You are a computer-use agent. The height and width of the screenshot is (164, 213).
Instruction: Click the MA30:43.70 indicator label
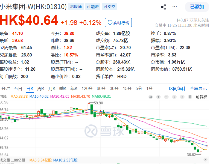tap(81, 97)
